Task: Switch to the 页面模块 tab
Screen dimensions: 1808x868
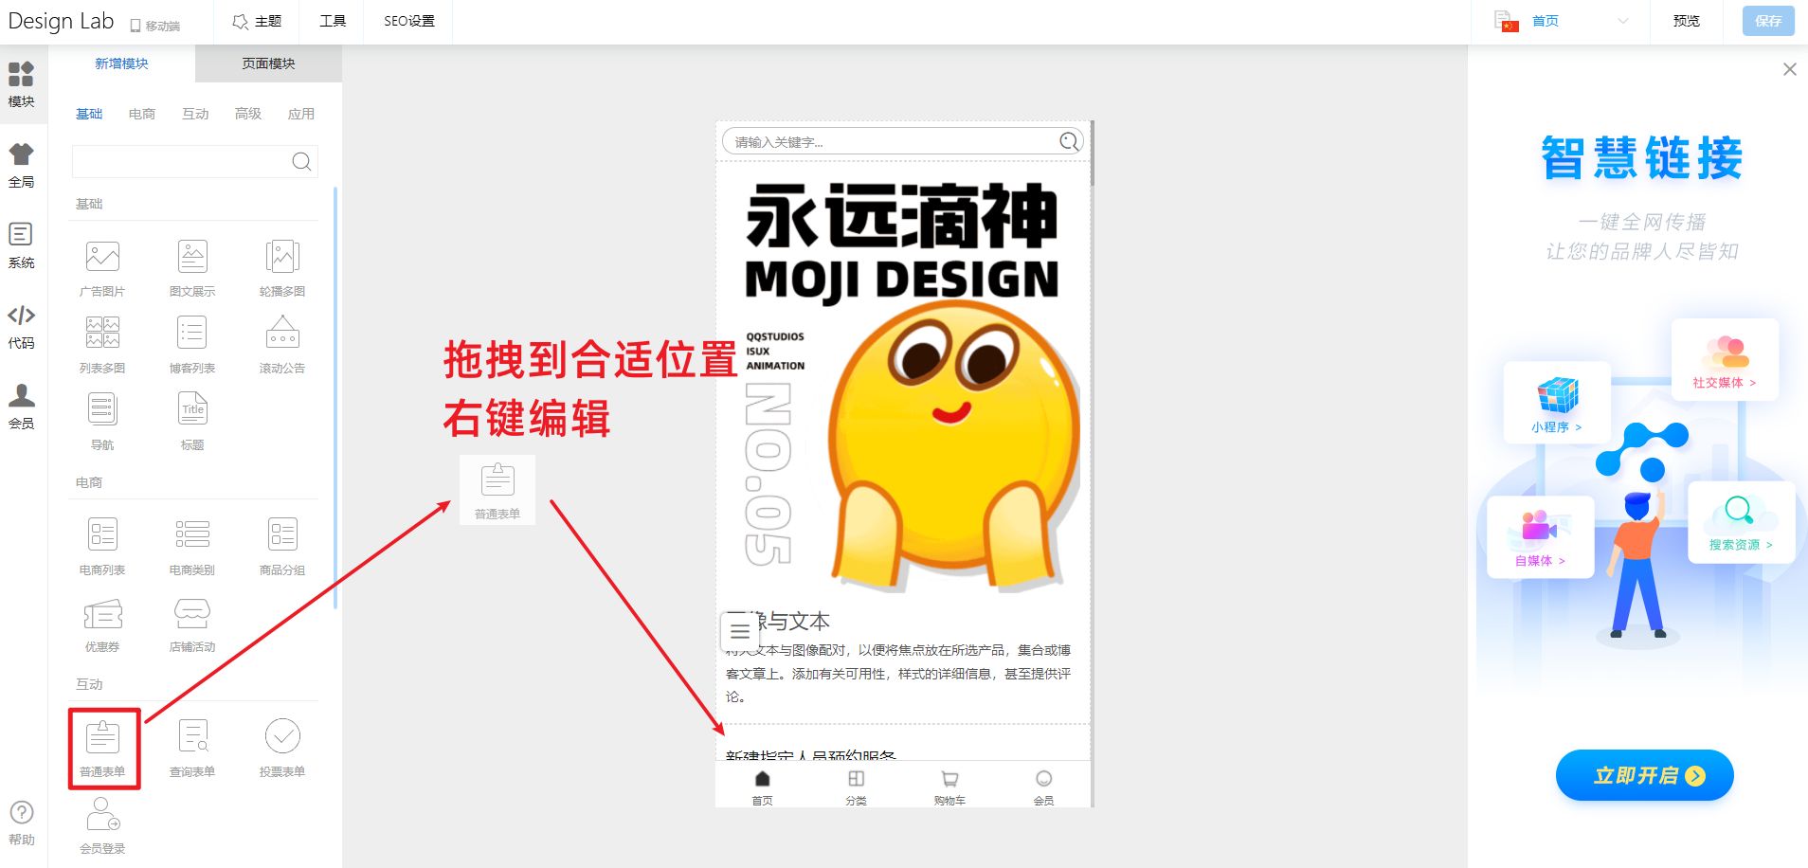Action: tap(268, 63)
